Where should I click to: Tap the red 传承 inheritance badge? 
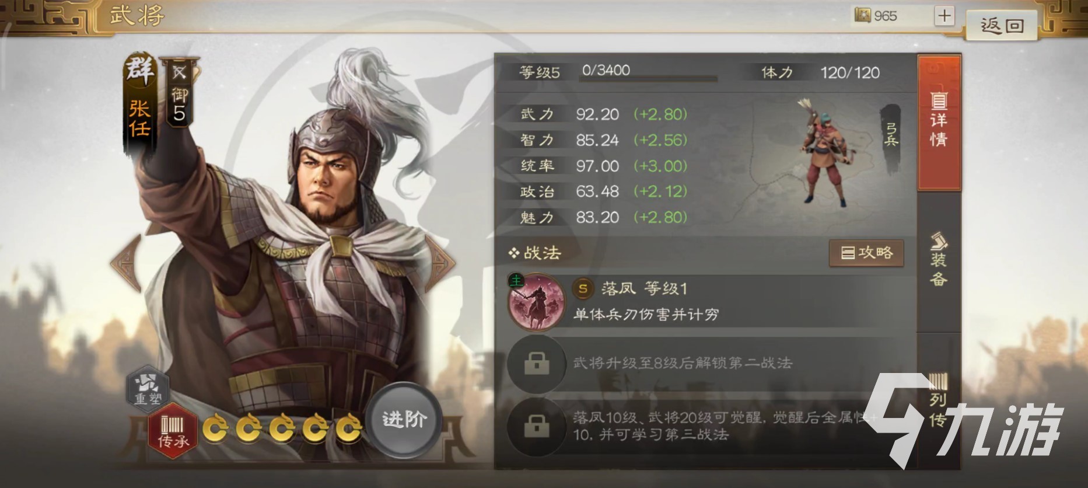coord(173,431)
